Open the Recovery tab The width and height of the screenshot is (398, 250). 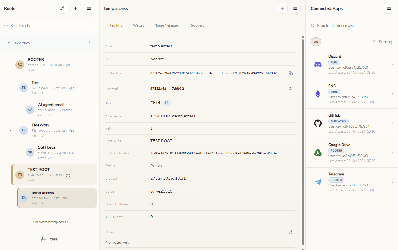[x=197, y=25]
